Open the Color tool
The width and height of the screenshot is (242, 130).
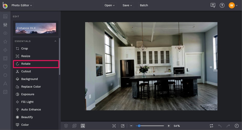36,125
